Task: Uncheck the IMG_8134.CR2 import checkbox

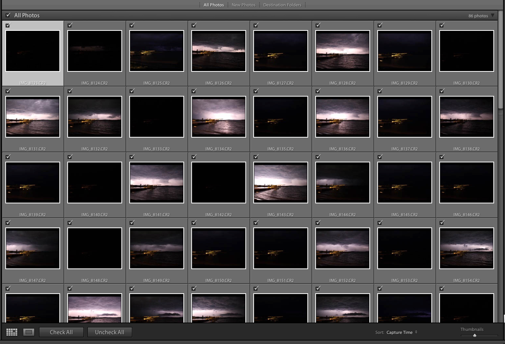Action: click(x=194, y=91)
